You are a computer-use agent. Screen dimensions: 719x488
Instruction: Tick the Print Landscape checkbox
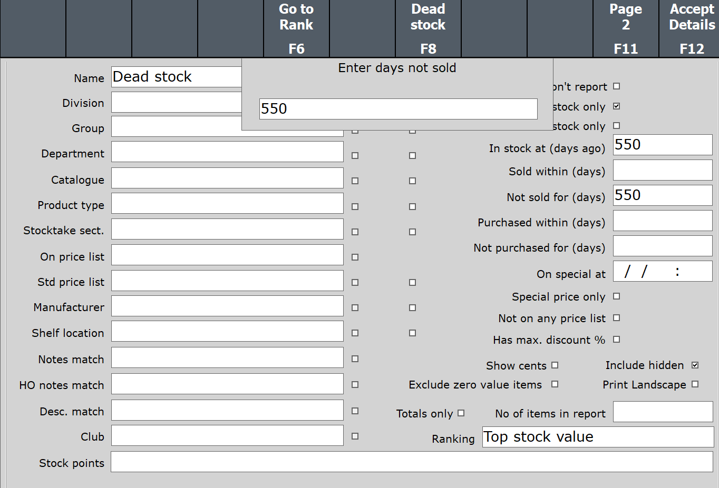click(695, 384)
